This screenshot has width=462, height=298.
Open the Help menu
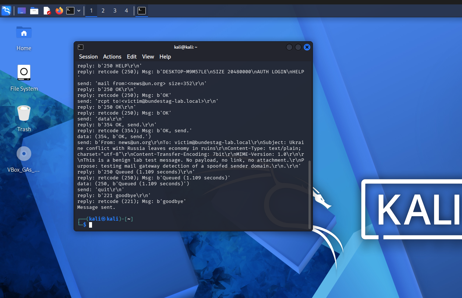[165, 57]
